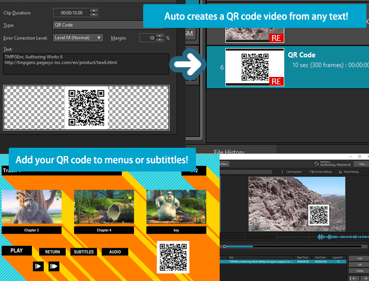The height and width of the screenshot is (281, 369).
Task: Select the rocky landscape clip thumbnail above
Action: tap(255, 35)
